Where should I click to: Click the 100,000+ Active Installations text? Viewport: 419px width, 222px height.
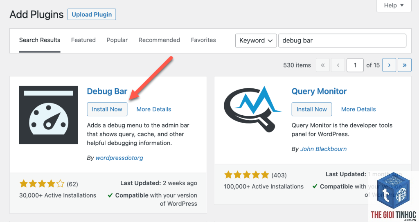point(264,186)
